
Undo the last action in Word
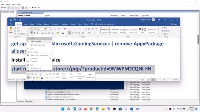pyautogui.click(x=15, y=20)
